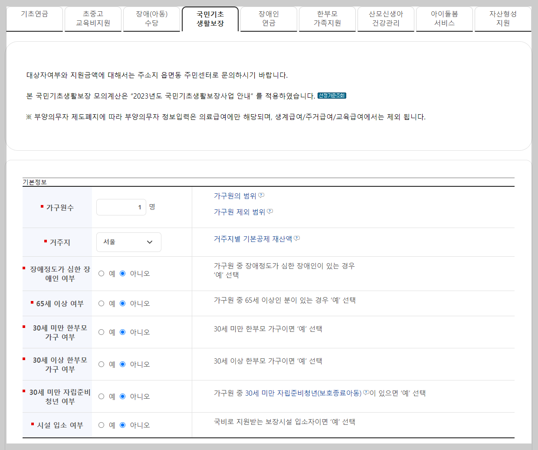Viewport: 538px width, 450px height.
Task: Open the 초중고 교육비지원 tab
Action: [93, 19]
